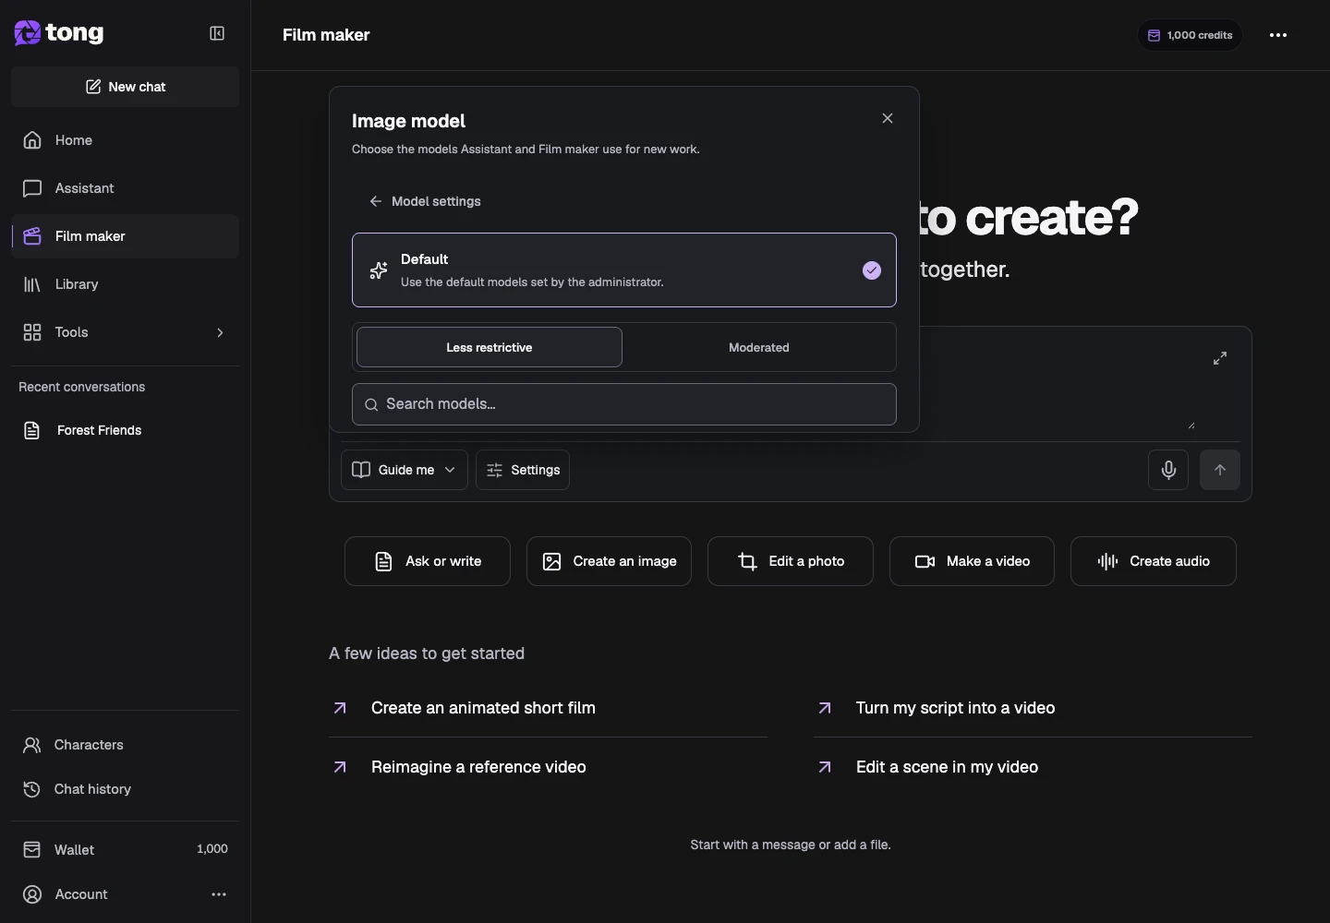Open Account page

tap(81, 894)
